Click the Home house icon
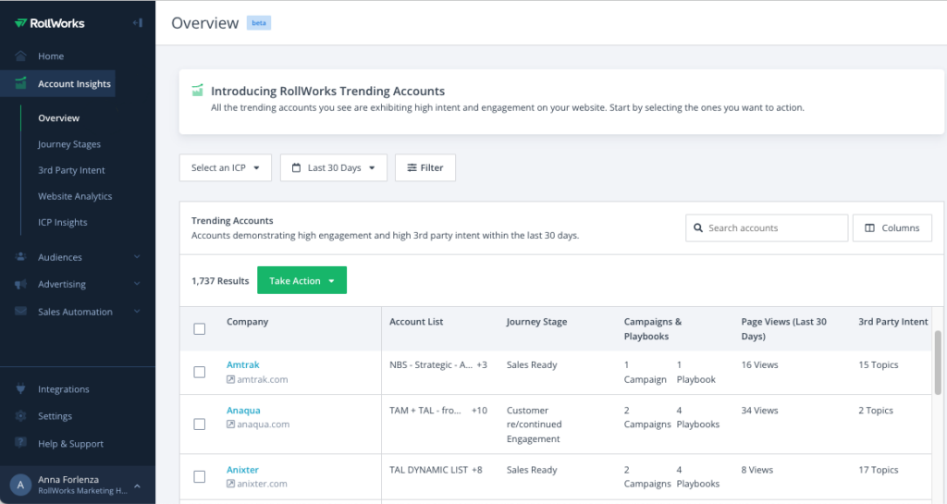The width and height of the screenshot is (947, 504). click(20, 56)
